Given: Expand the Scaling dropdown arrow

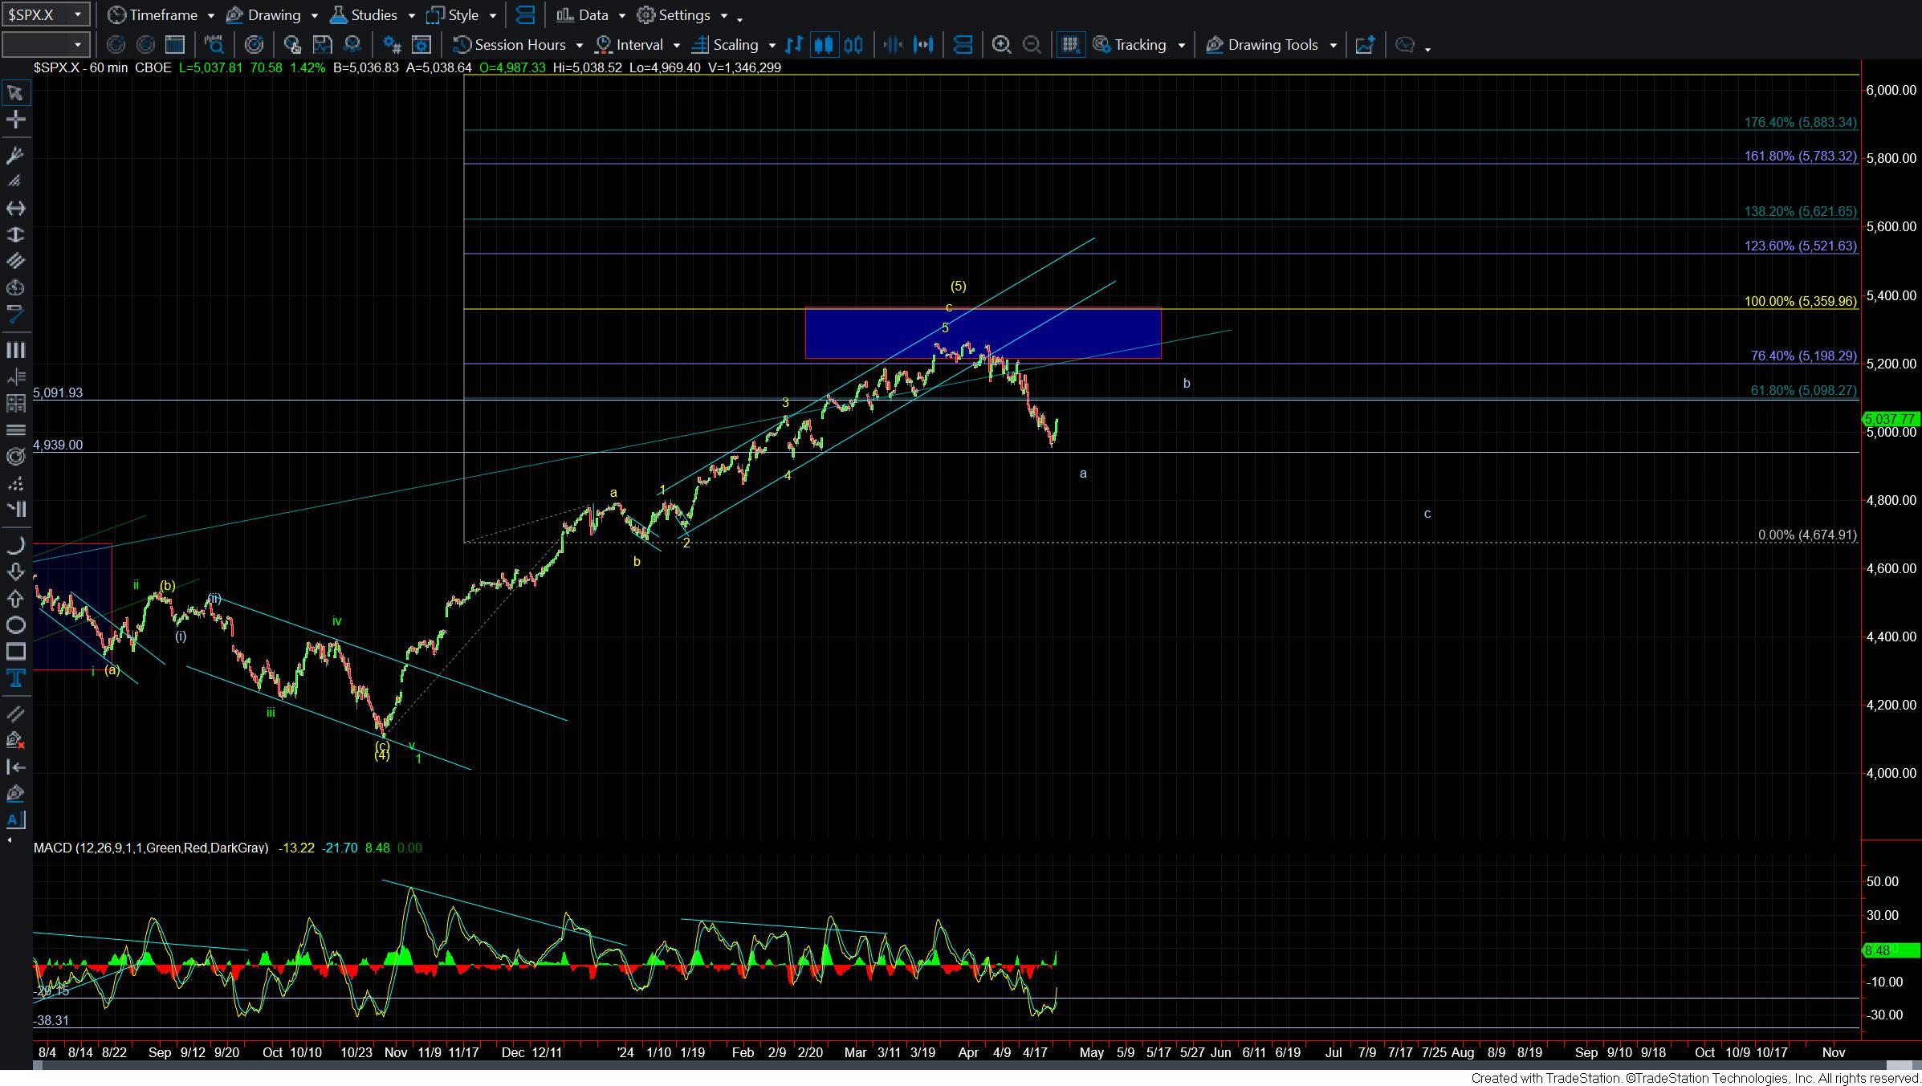Looking at the screenshot, I should (x=772, y=46).
